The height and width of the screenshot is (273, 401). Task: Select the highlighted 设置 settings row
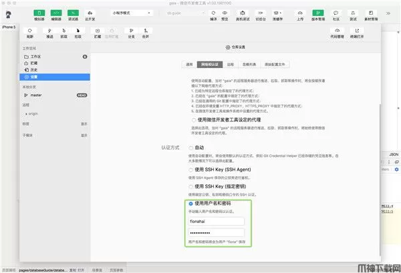(55, 77)
